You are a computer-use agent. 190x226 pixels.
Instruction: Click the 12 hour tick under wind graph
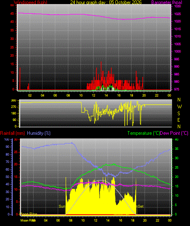click(x=94, y=95)
